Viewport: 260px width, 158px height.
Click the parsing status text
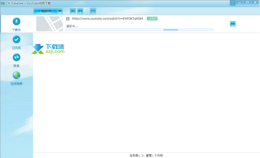tap(72, 26)
